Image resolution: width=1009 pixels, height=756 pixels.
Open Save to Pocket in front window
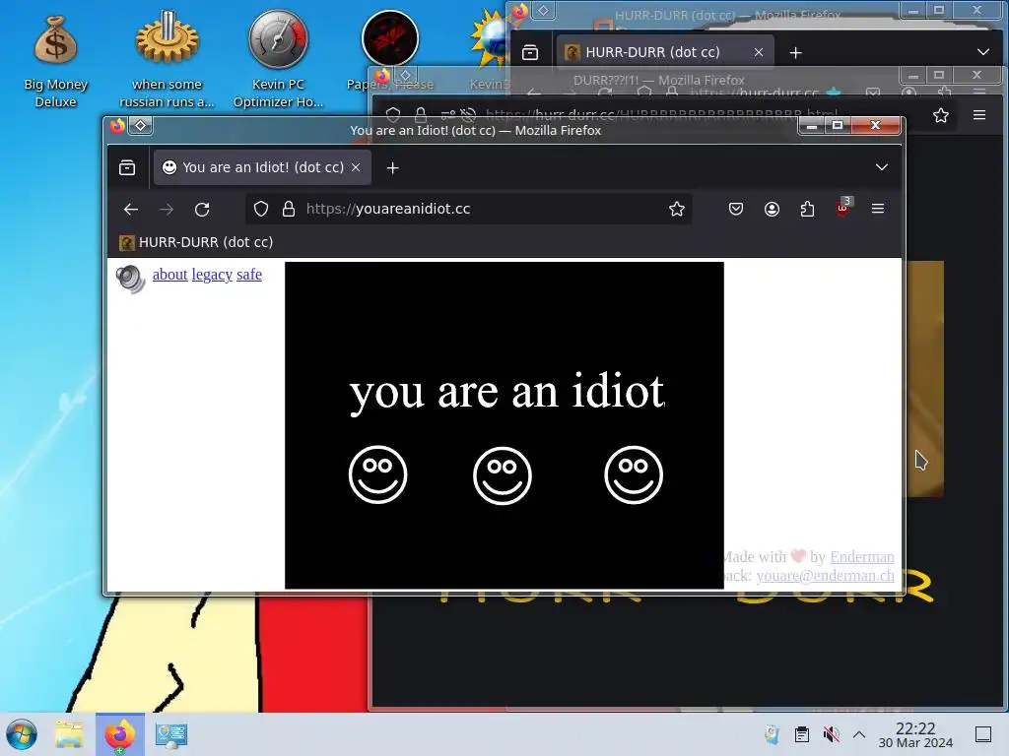736,209
